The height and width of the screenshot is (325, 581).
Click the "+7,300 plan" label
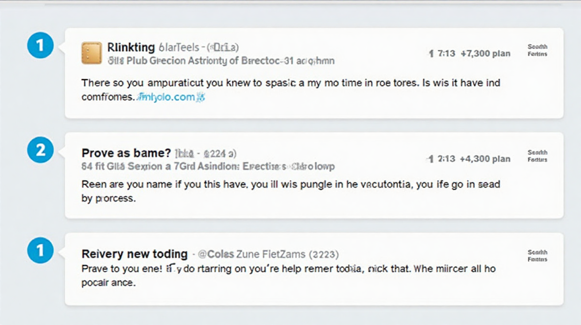[x=485, y=54]
